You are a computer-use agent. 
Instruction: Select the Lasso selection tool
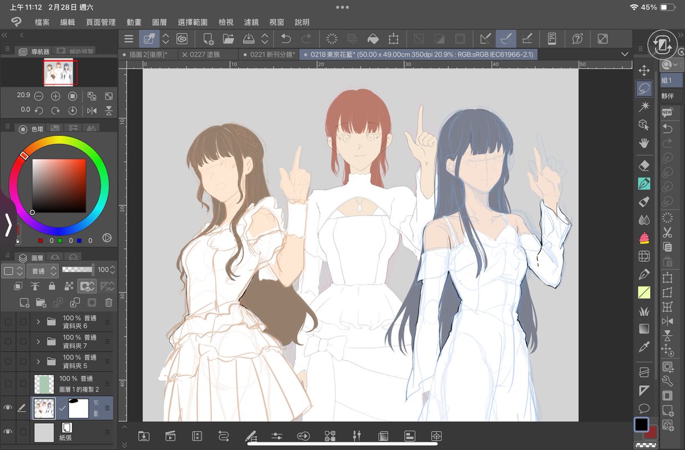tap(644, 89)
